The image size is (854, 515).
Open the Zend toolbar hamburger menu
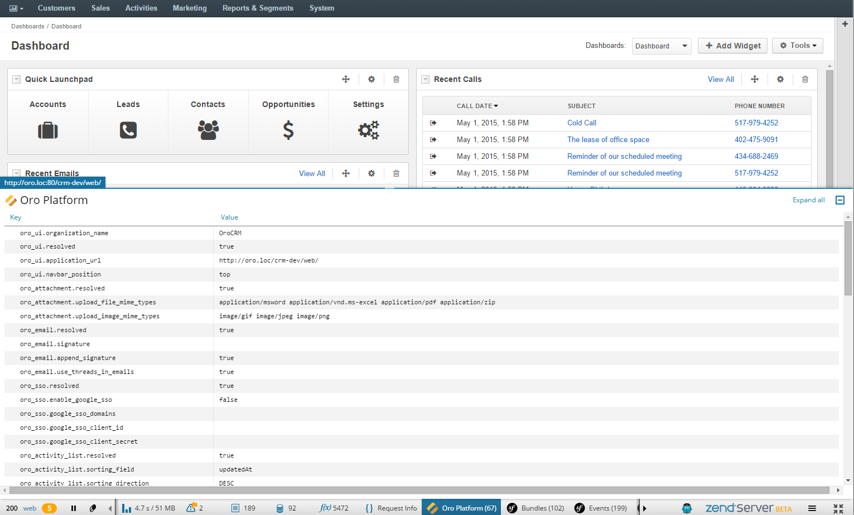[x=812, y=508]
